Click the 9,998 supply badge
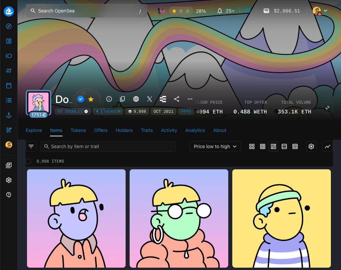 (137, 111)
